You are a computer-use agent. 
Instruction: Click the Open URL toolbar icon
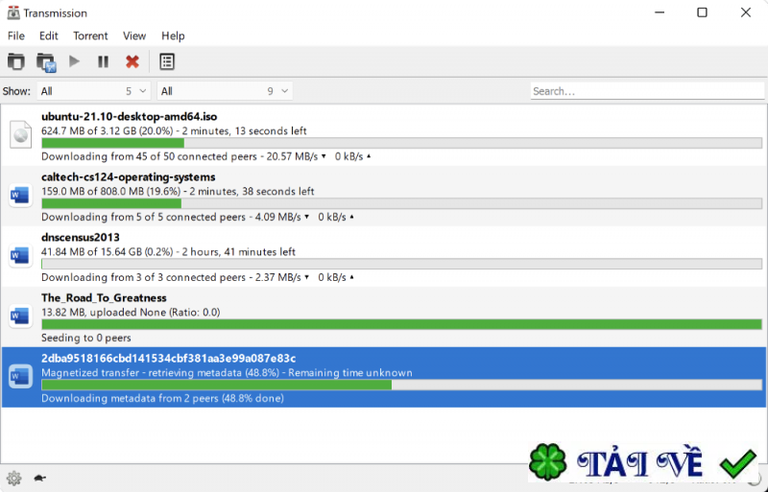pos(46,62)
